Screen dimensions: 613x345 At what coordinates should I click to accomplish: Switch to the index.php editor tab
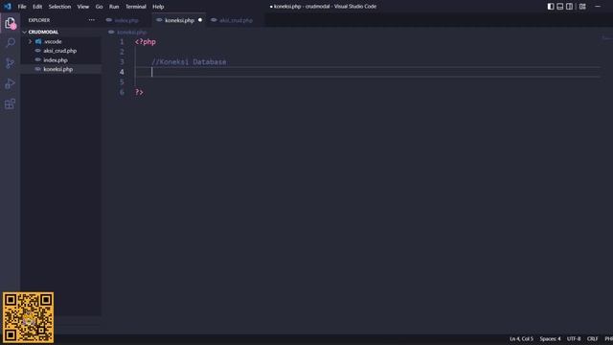[126, 20]
